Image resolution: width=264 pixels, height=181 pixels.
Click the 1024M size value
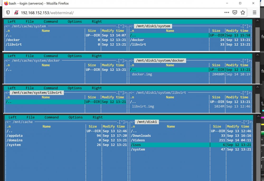[x=219, y=106]
